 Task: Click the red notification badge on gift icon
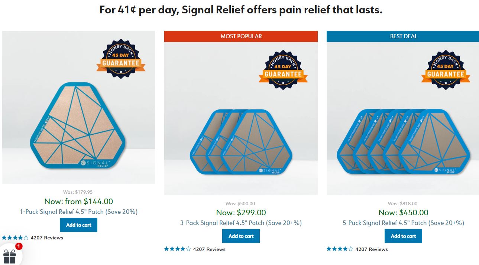coord(19,246)
